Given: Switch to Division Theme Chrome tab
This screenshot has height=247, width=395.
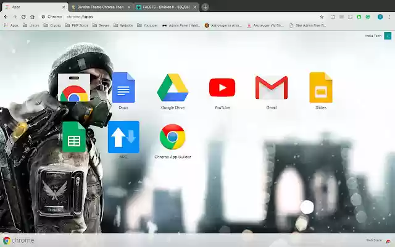Looking at the screenshot, I should (x=101, y=7).
